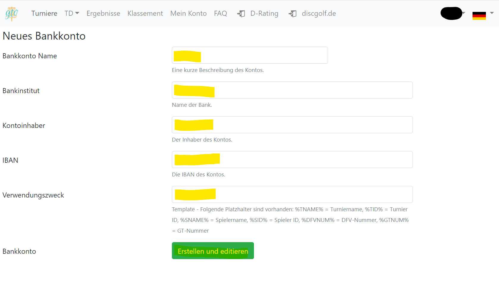499x282 pixels.
Task: Click into the Bankinstitut text field
Action: click(292, 90)
